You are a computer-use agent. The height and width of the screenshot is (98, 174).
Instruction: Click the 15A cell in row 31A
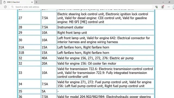tap(49, 47)
